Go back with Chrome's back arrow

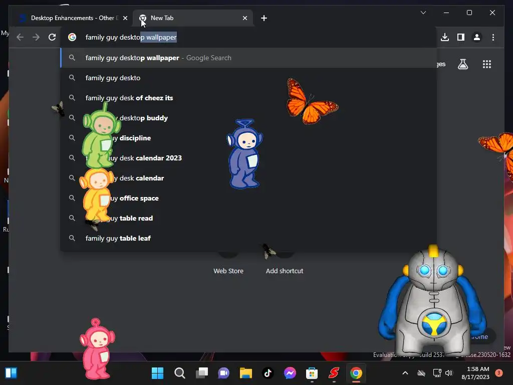click(x=20, y=37)
